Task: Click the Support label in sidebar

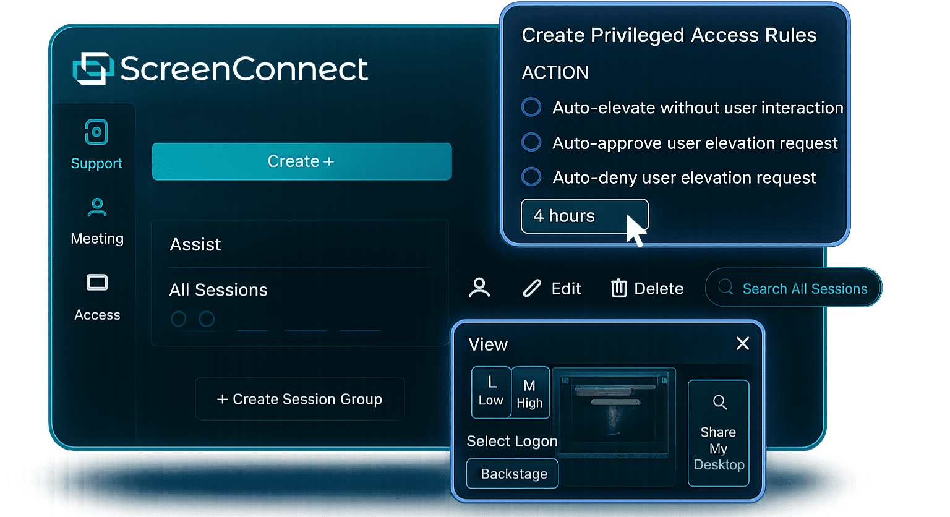Action: tap(96, 164)
